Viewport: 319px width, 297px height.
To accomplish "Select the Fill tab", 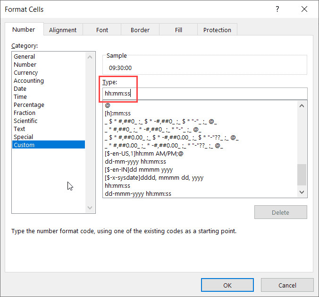I will (x=178, y=30).
